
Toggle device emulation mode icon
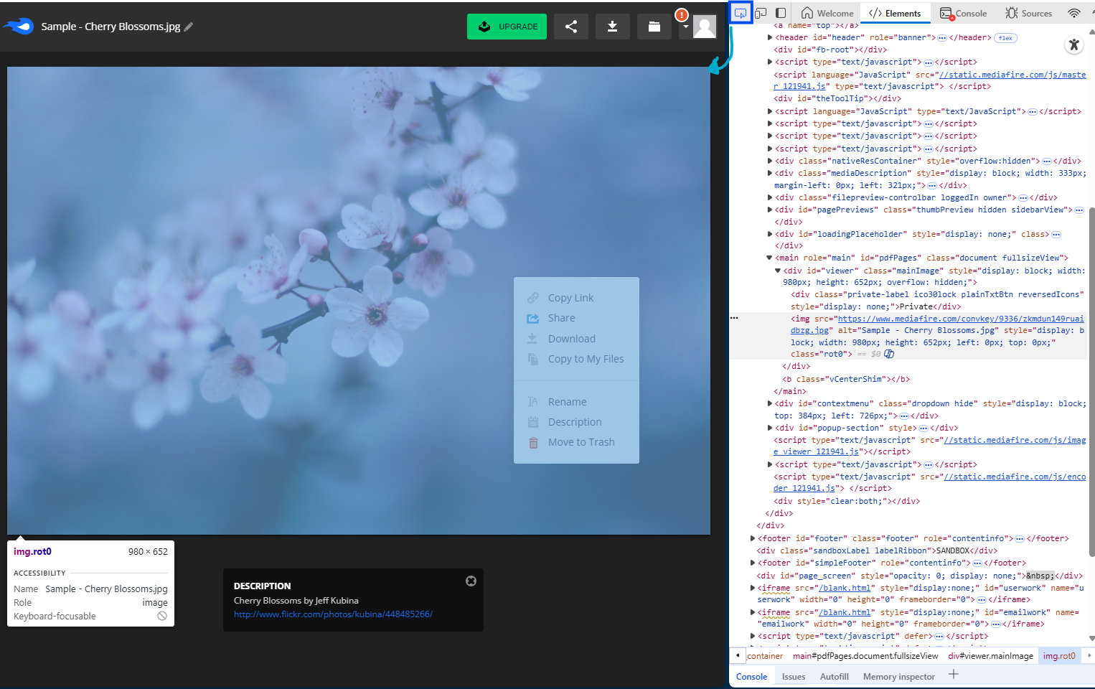coord(761,13)
